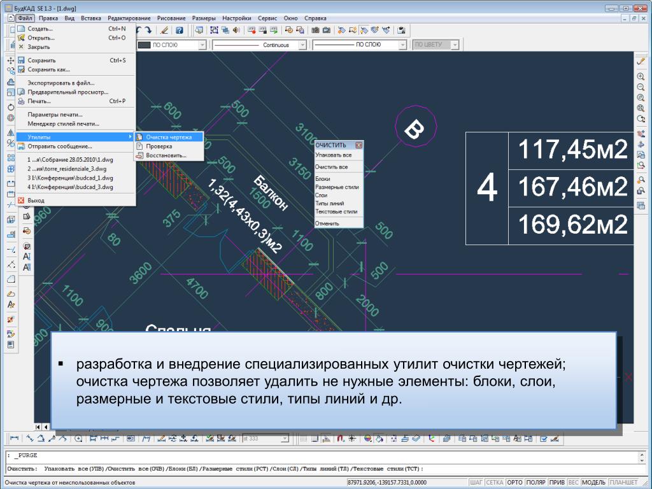Image resolution: width=652 pixels, height=489 pixels.
Task: Click Zoom Window magnifier on right toolbar
Action: tap(641, 97)
